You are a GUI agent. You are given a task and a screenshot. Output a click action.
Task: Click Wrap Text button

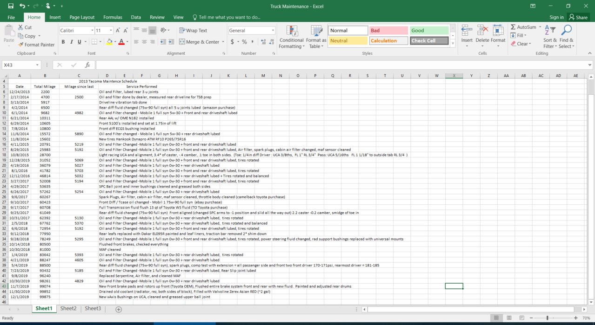pyautogui.click(x=194, y=30)
